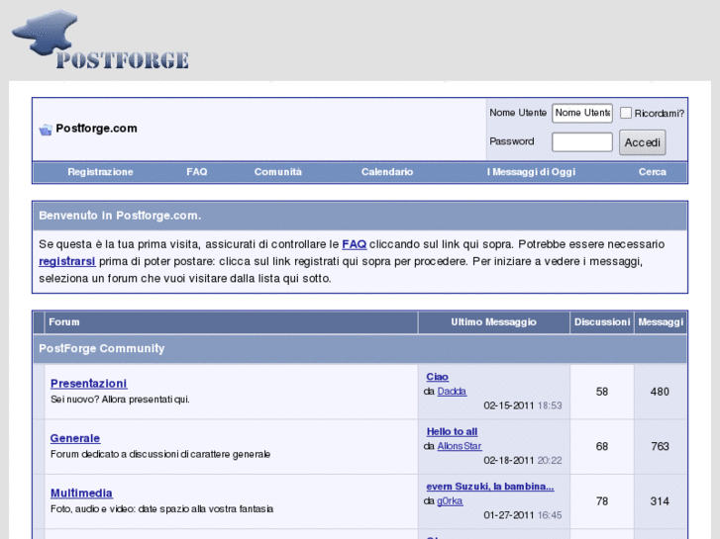720x539 pixels.
Task: Click discussion count 68 for Generale
Action: click(x=602, y=446)
